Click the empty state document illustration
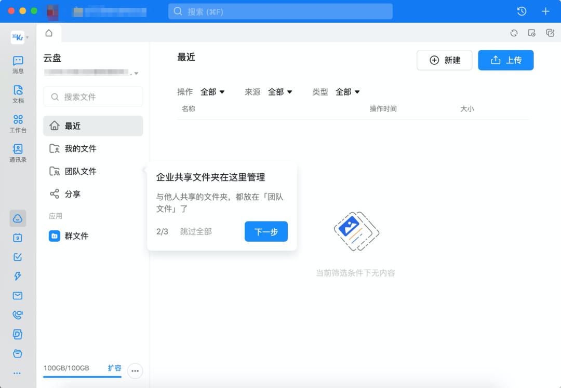 356,231
